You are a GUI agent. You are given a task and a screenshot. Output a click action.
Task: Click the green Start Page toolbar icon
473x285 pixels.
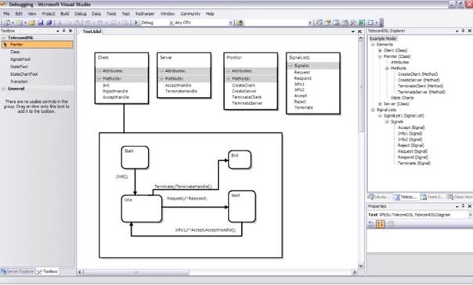362,23
